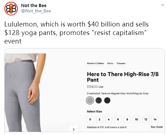Click the Not the Bee display name

point(34,5)
